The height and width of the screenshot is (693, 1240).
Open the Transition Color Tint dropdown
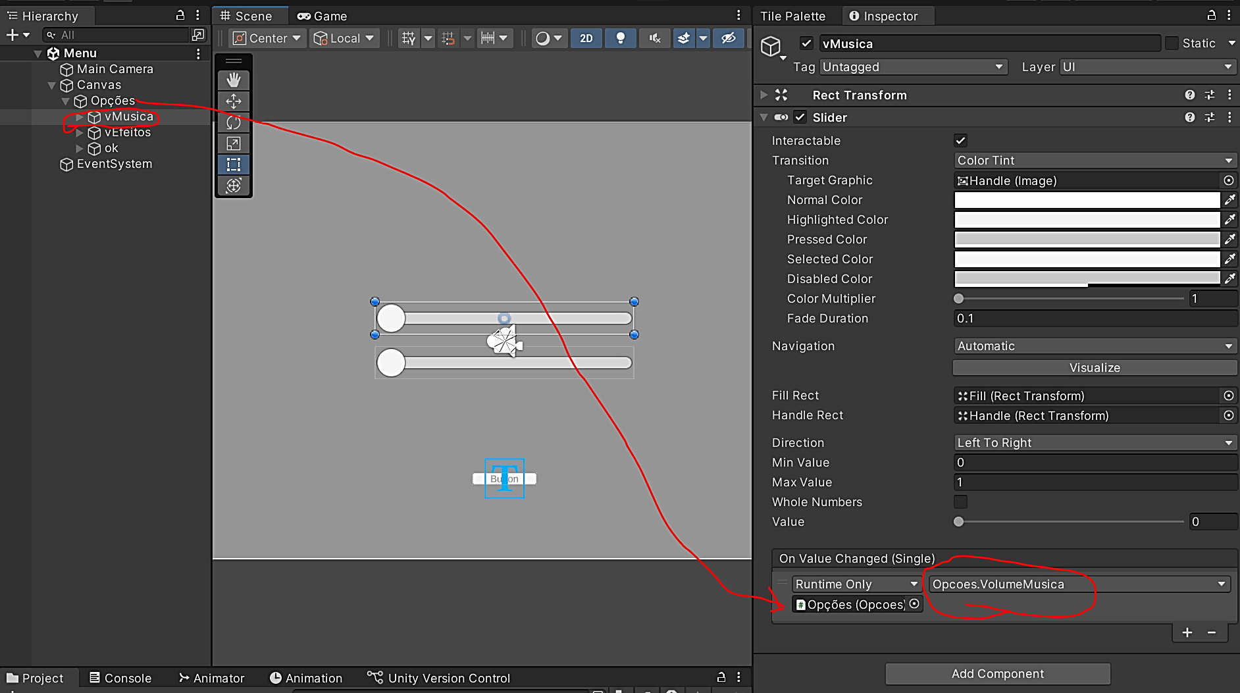pos(1094,161)
